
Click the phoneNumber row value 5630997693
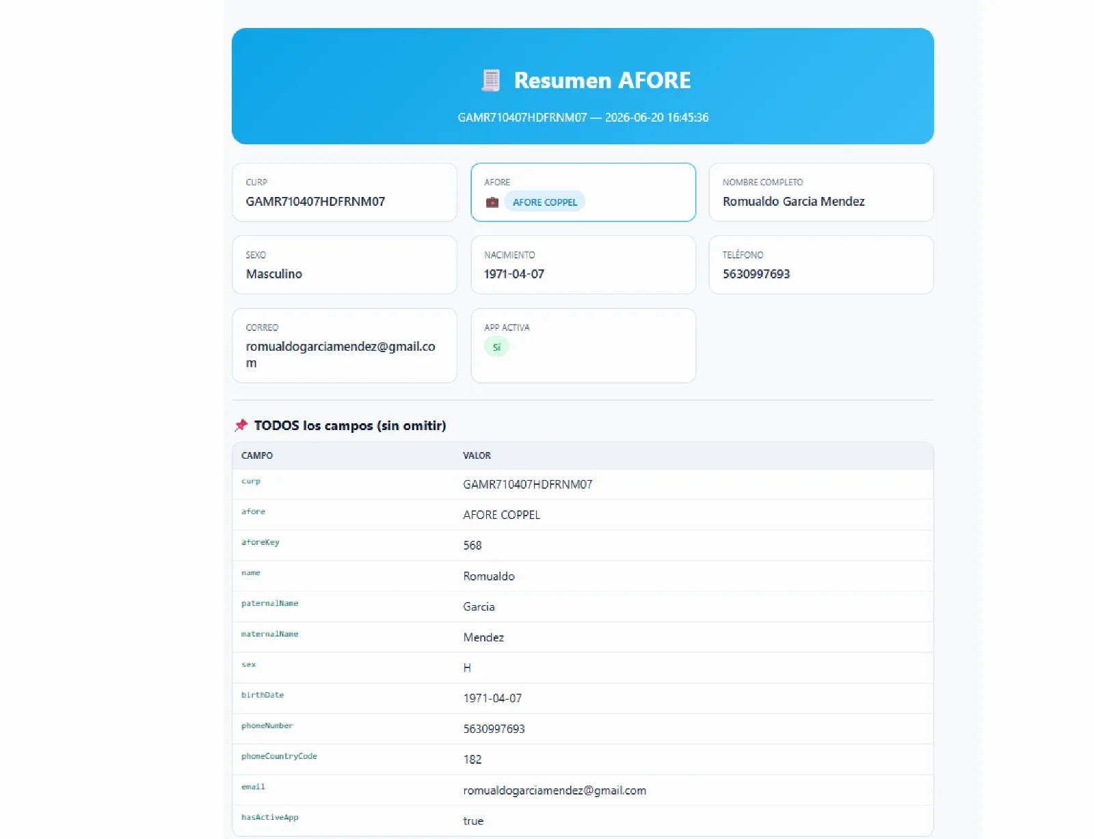click(x=494, y=729)
